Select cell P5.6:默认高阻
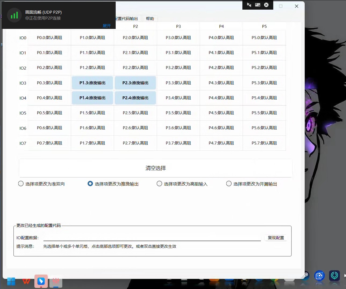Screen dimensions: 346x289 (264, 128)
